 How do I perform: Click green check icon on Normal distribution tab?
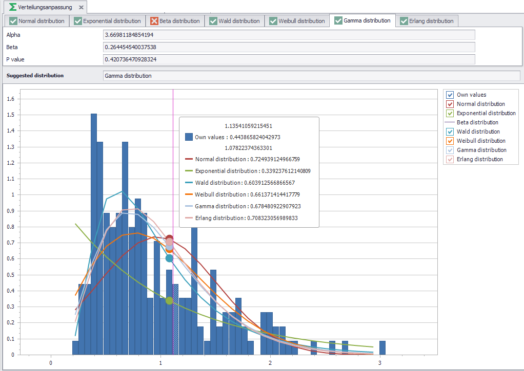click(13, 21)
